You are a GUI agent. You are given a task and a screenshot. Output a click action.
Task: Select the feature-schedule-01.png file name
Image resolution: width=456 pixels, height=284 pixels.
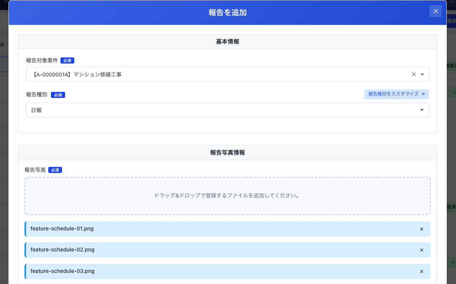tap(62, 229)
